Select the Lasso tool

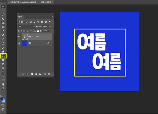[x=3, y=15]
